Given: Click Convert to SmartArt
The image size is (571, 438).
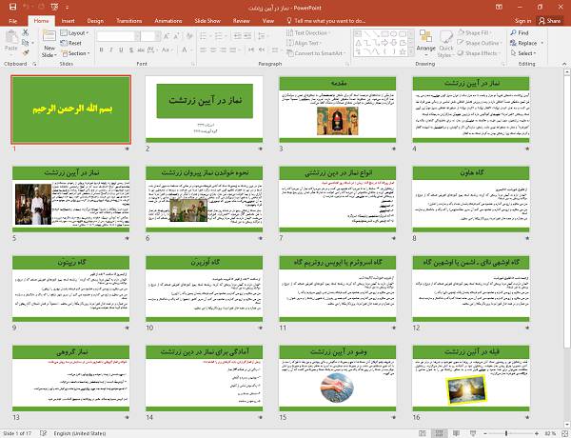Looking at the screenshot, I should pyautogui.click(x=316, y=53).
